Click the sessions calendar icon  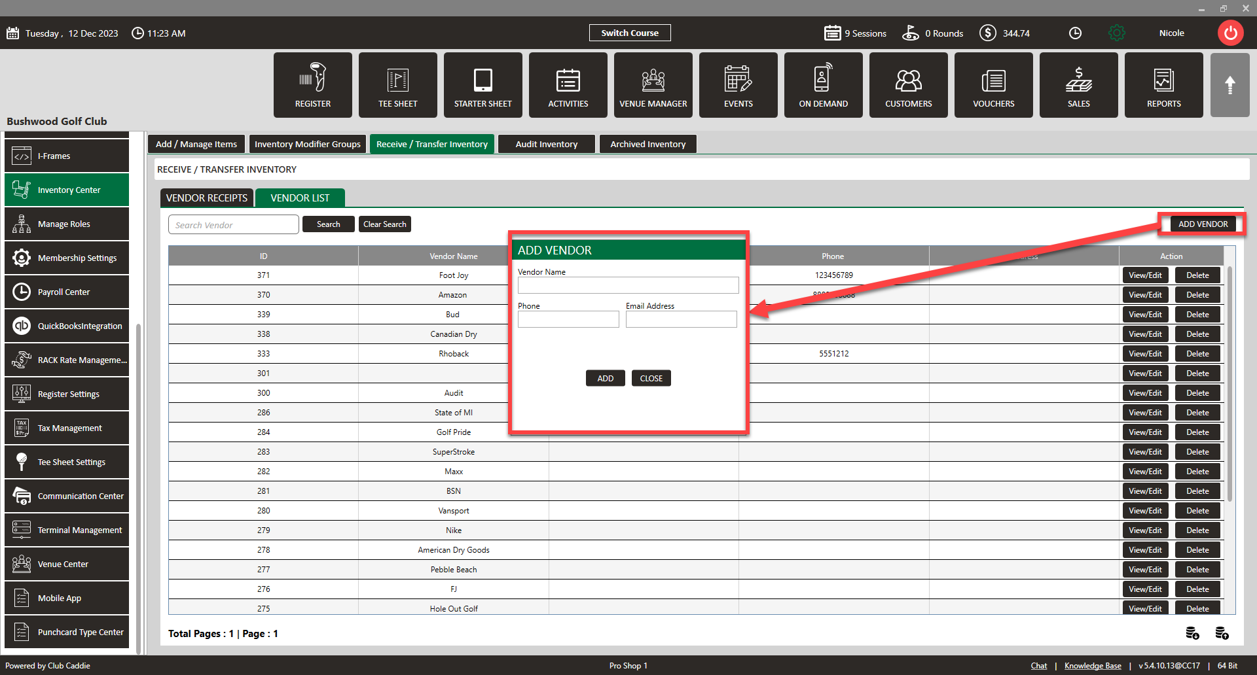tap(832, 33)
